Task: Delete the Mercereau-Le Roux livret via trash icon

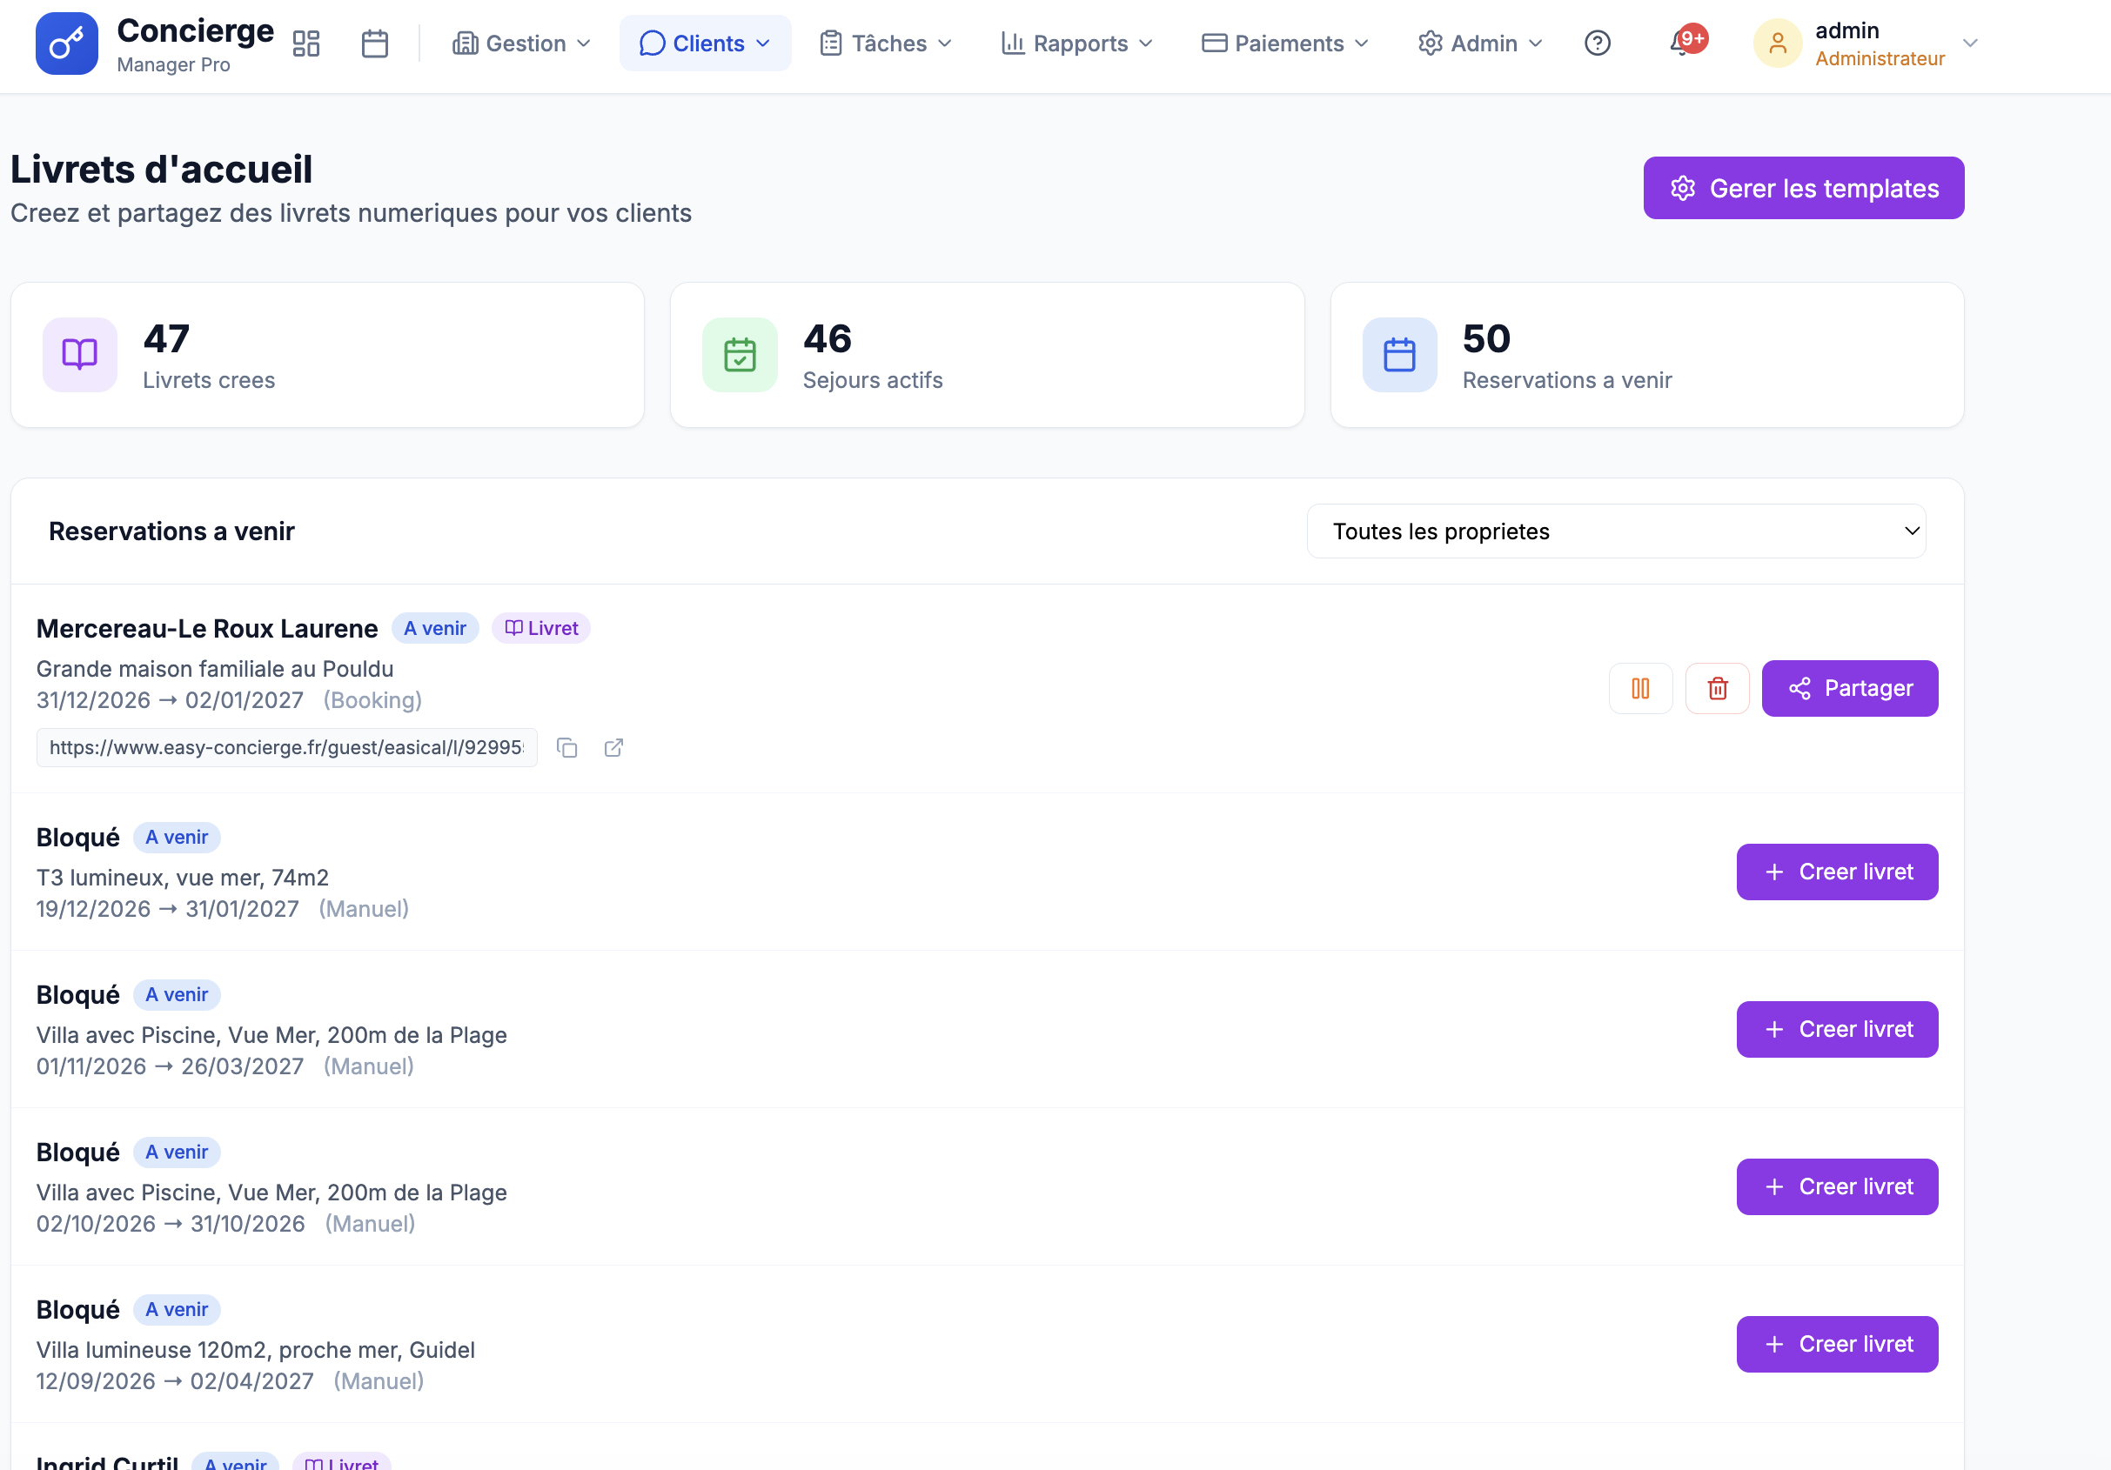Action: [x=1717, y=688]
